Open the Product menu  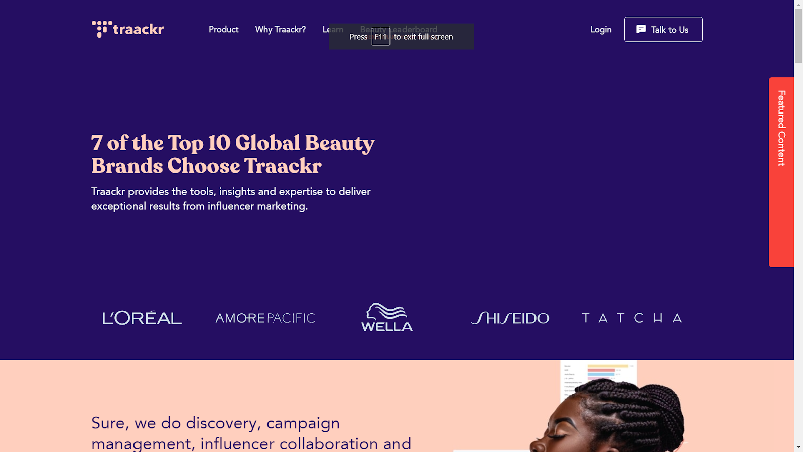coord(223,29)
